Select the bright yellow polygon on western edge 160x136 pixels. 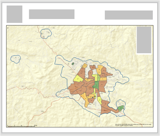[78, 78]
